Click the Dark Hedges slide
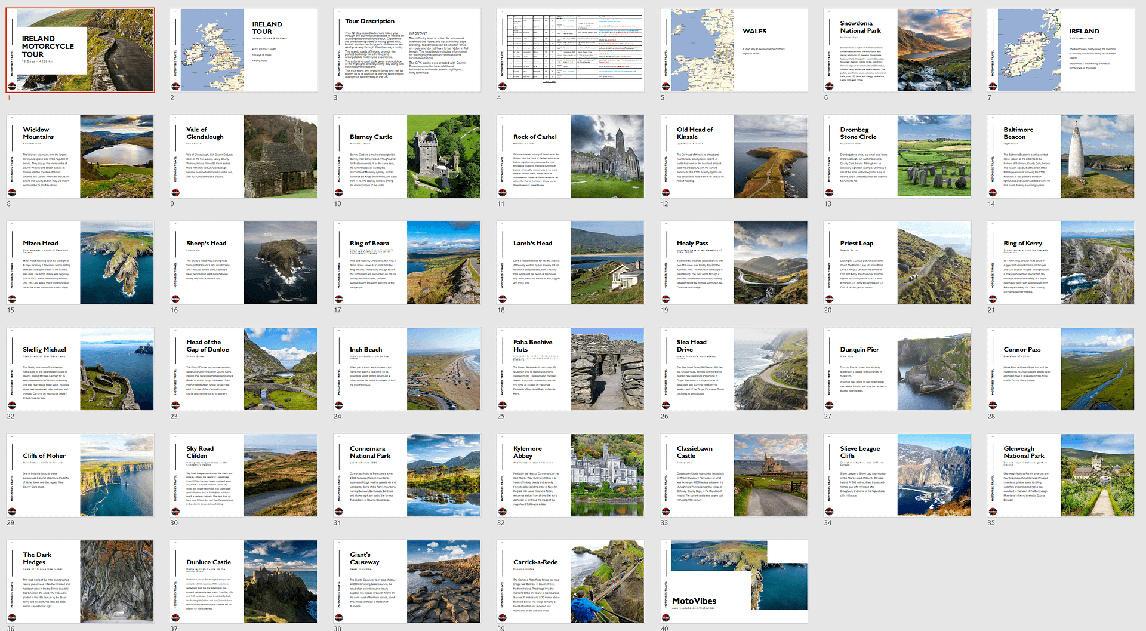This screenshot has width=1146, height=631. tap(81, 581)
